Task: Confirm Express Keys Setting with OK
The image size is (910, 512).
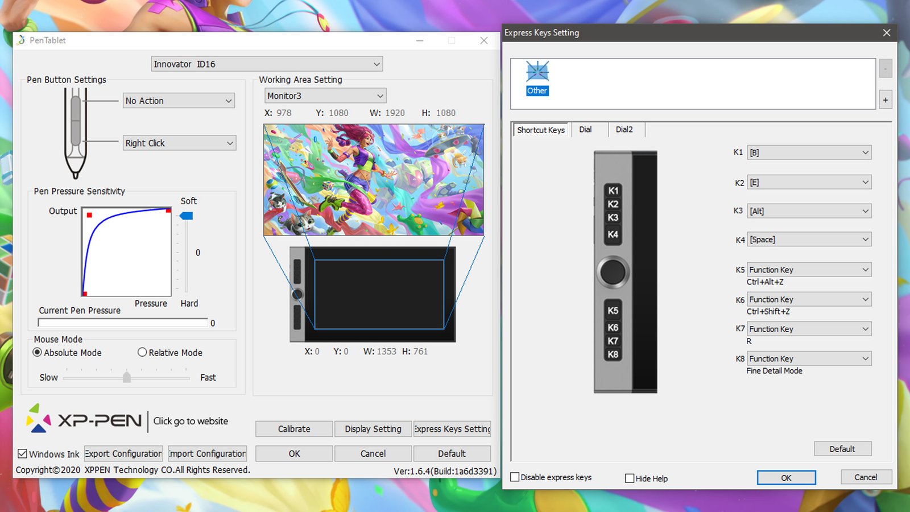Action: pos(787,478)
